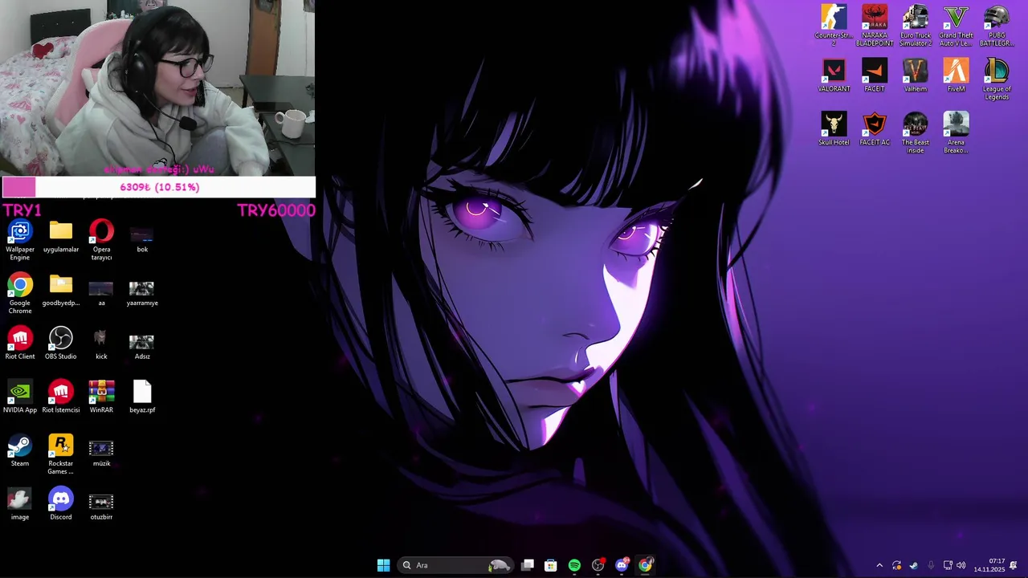Select the image desktop shortcut

pos(20,504)
